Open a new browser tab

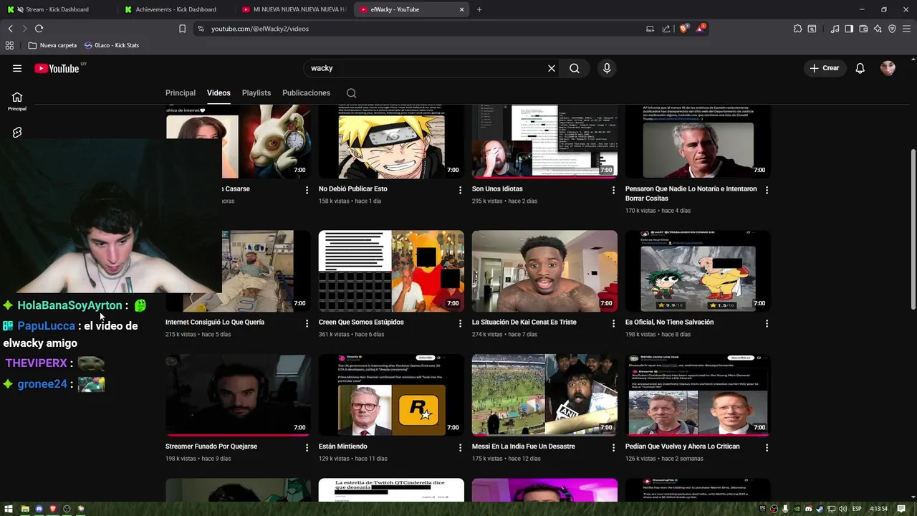(x=479, y=9)
